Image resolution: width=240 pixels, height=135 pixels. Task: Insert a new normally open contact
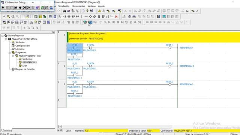(64, 16)
